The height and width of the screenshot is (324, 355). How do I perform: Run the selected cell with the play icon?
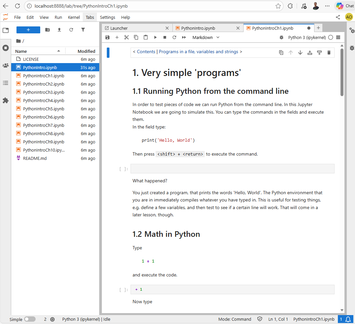(155, 38)
